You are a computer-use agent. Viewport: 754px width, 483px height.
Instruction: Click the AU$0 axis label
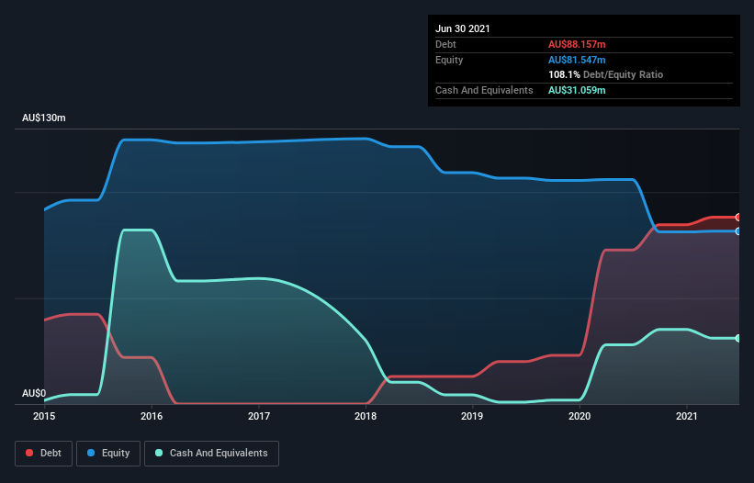point(34,393)
